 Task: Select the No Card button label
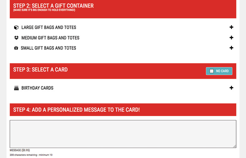click(x=222, y=71)
